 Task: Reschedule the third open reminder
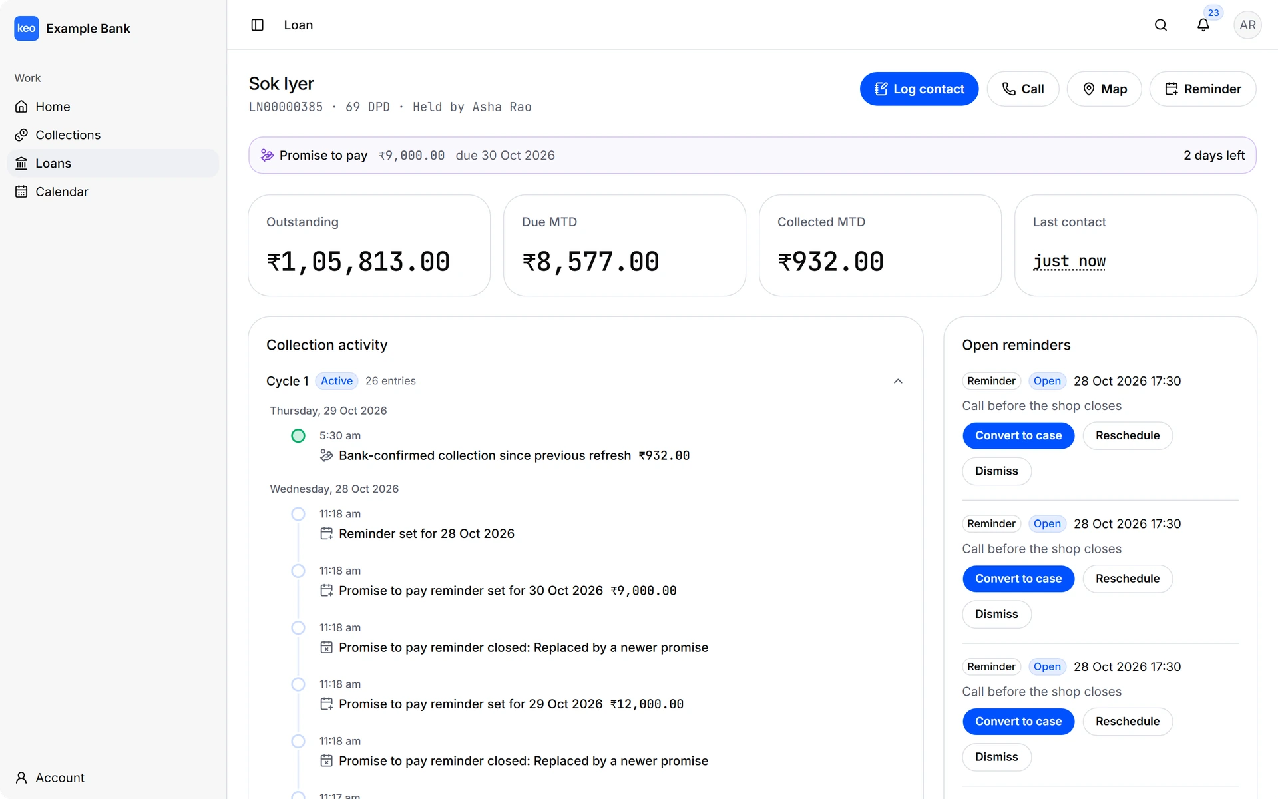(x=1128, y=722)
